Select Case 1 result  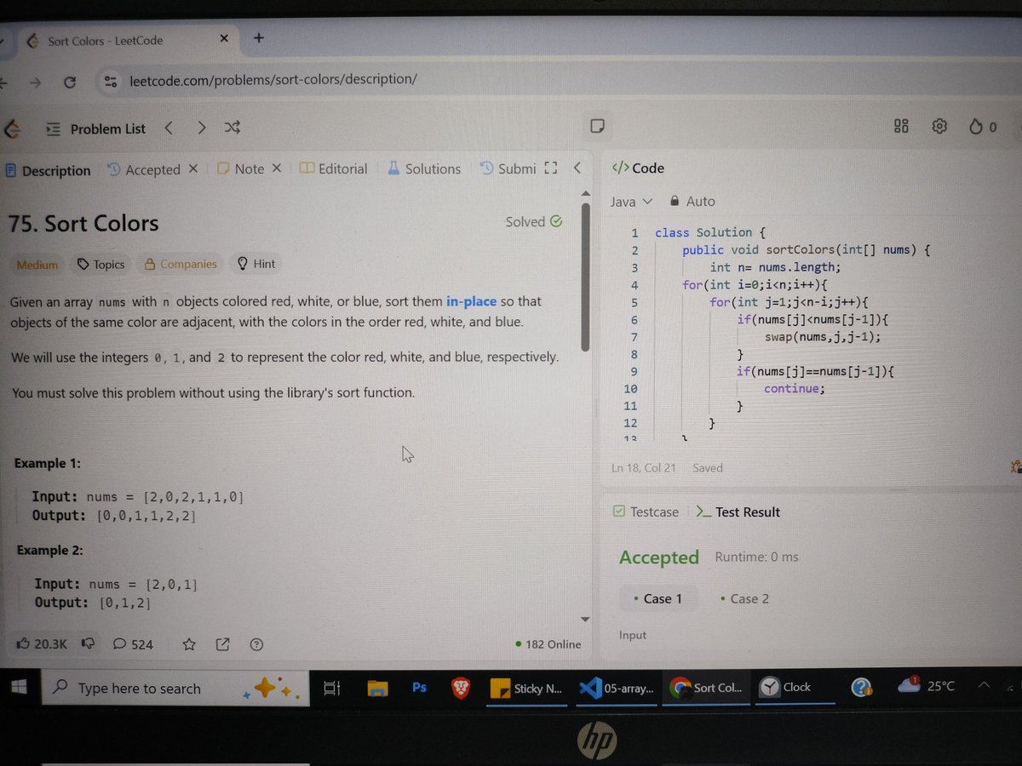click(657, 599)
